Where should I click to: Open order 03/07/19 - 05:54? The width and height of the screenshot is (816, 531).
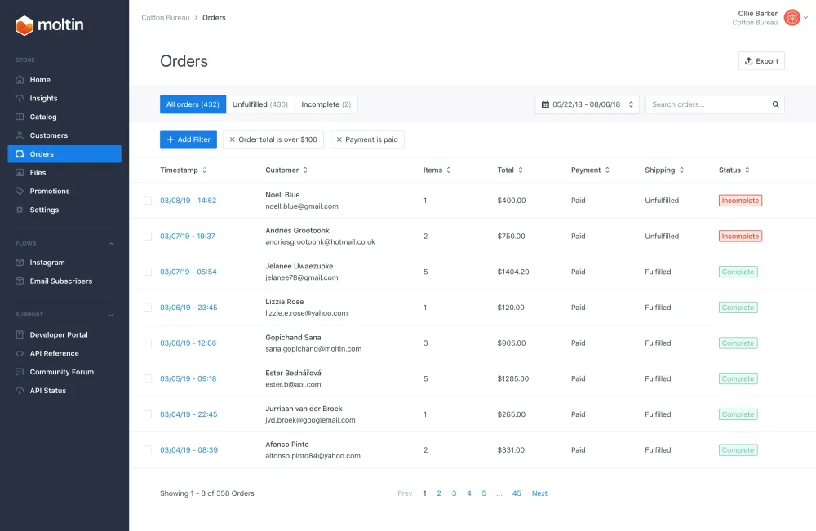pyautogui.click(x=188, y=272)
